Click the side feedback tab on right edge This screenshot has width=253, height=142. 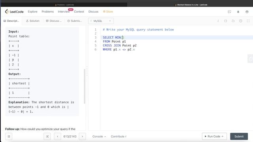(250, 59)
